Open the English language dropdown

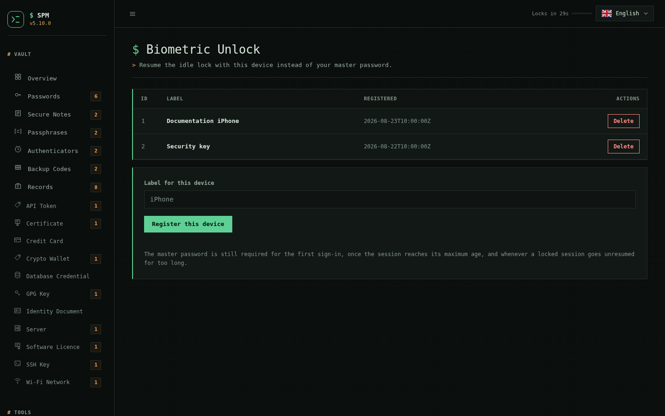tap(625, 13)
